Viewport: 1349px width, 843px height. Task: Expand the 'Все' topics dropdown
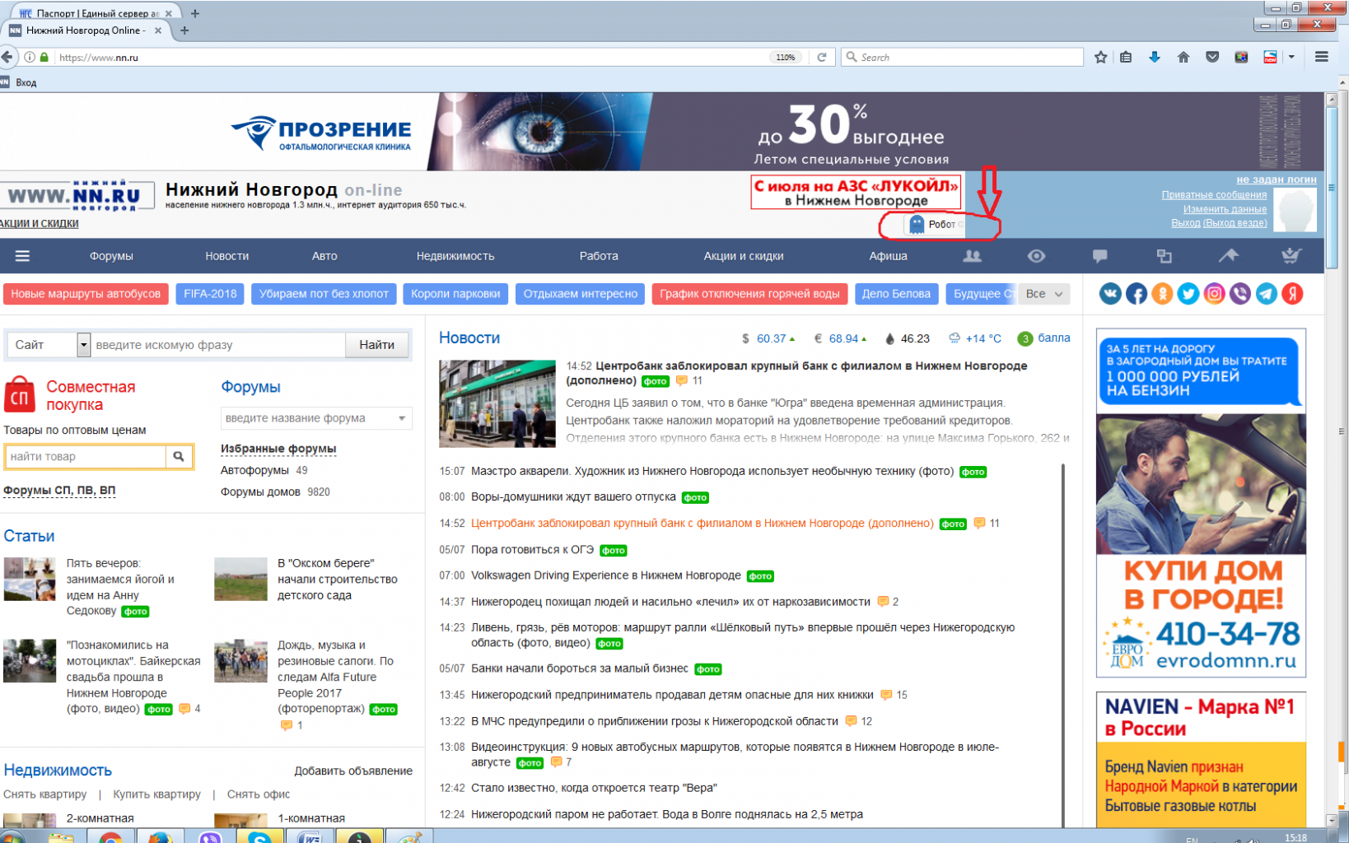tap(1044, 294)
